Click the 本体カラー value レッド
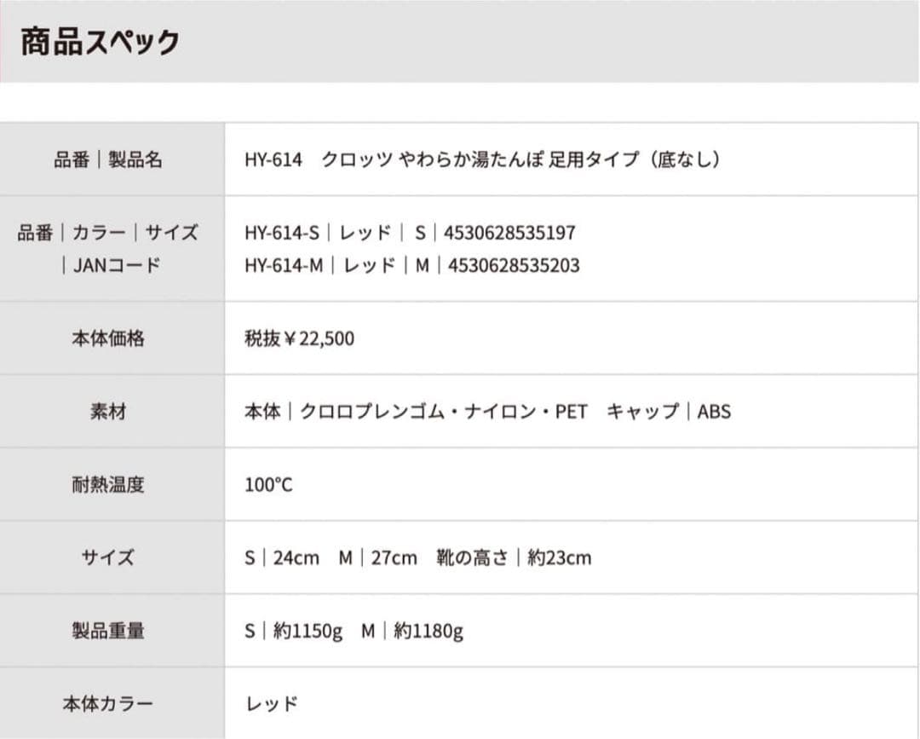The width and height of the screenshot is (920, 739). click(x=272, y=703)
